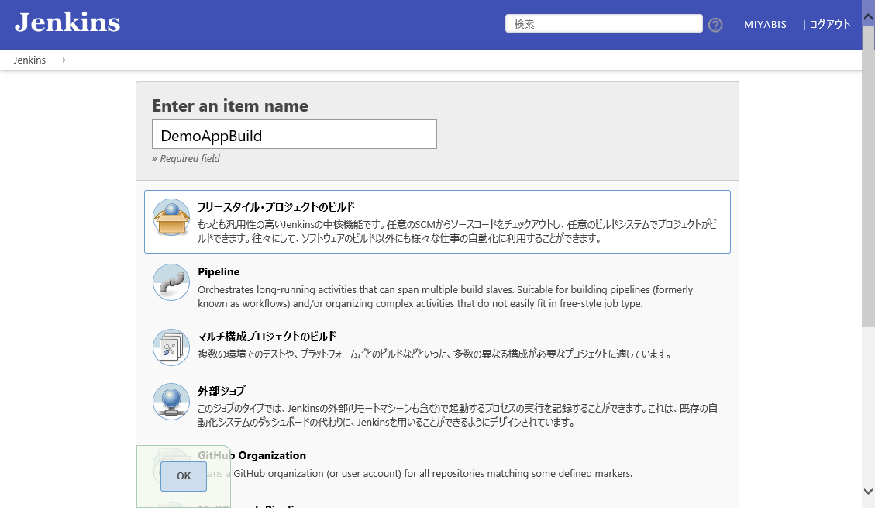Select the 外部ジョブ item type
This screenshot has height=508, width=875.
pos(437,406)
